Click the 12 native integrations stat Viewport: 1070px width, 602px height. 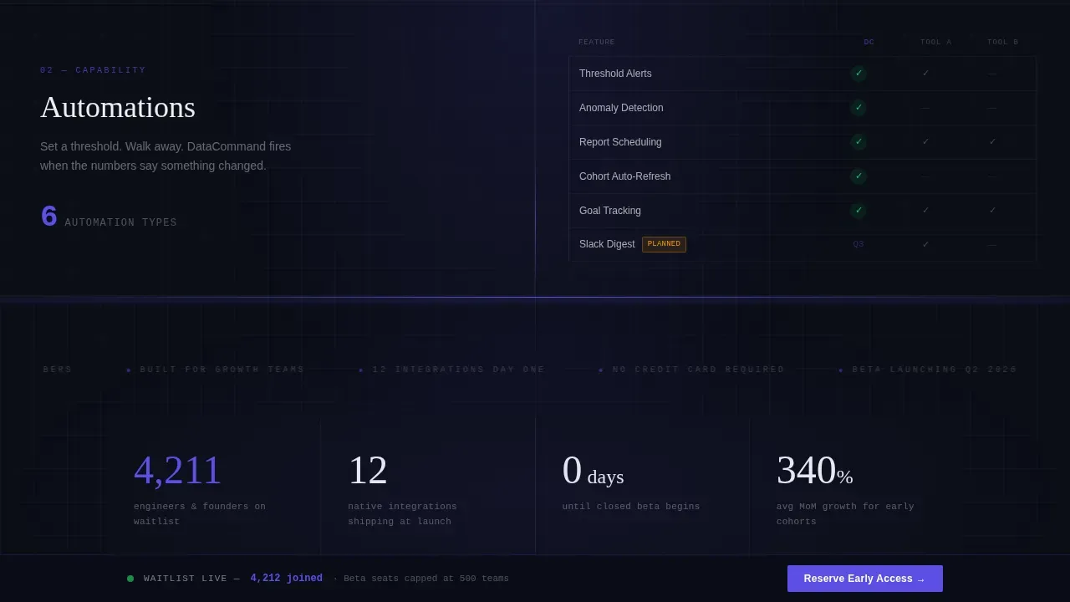pyautogui.click(x=368, y=470)
